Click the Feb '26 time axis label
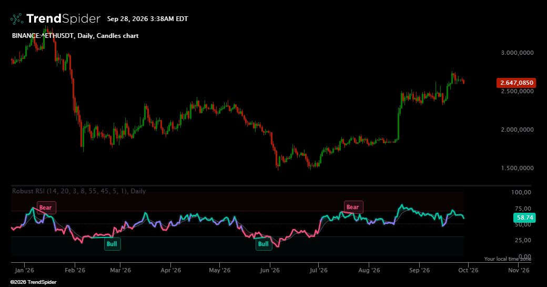 (75, 270)
